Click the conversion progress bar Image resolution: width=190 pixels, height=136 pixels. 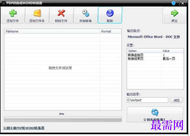pyautogui.click(x=63, y=119)
